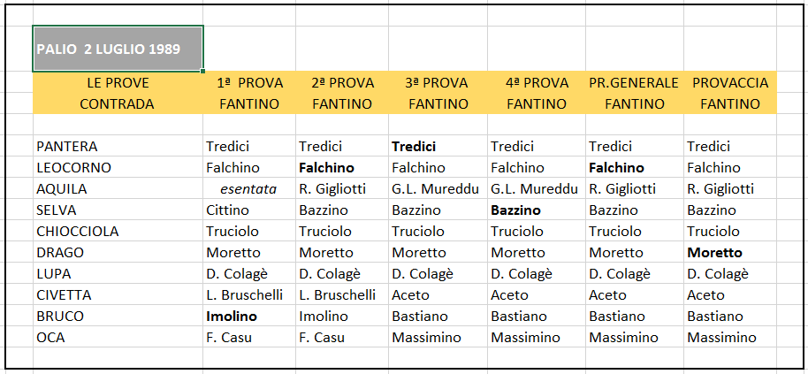This screenshot has width=808, height=374.
Task: Click the bold Tredici cell under 3ª PROVA
Action: [438, 146]
